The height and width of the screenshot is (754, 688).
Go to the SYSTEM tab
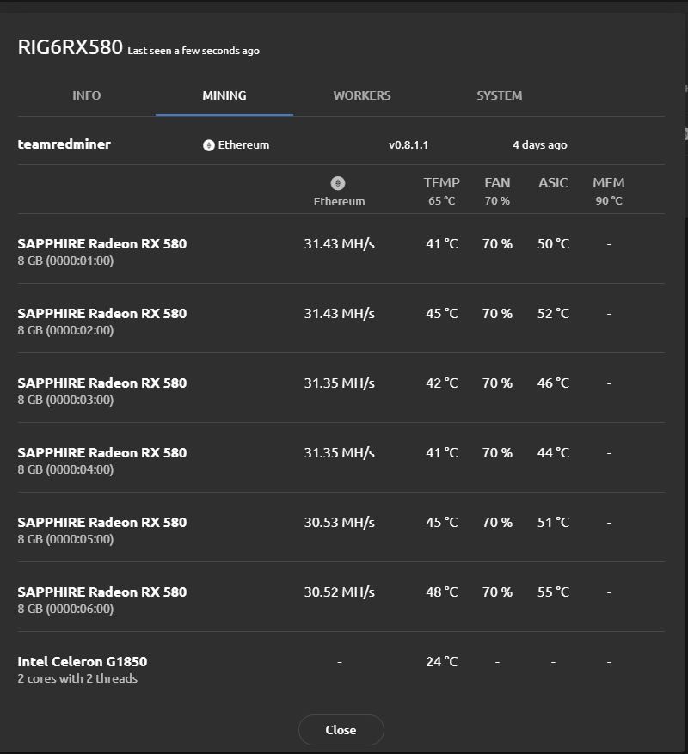[500, 95]
